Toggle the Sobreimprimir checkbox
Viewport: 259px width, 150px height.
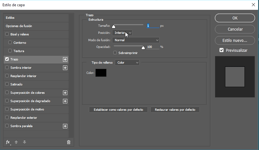[115, 53]
